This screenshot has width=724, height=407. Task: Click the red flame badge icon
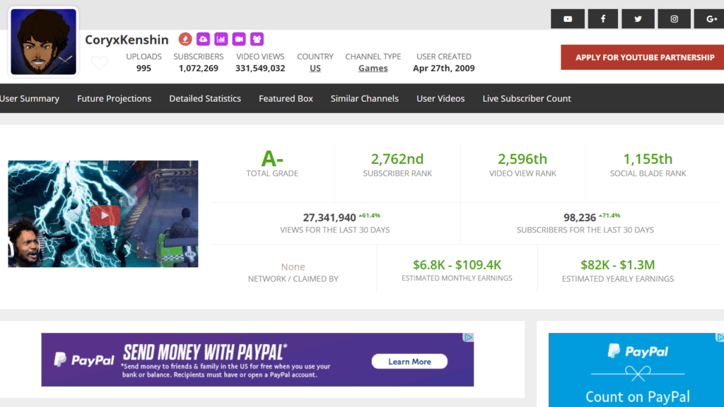pos(185,40)
